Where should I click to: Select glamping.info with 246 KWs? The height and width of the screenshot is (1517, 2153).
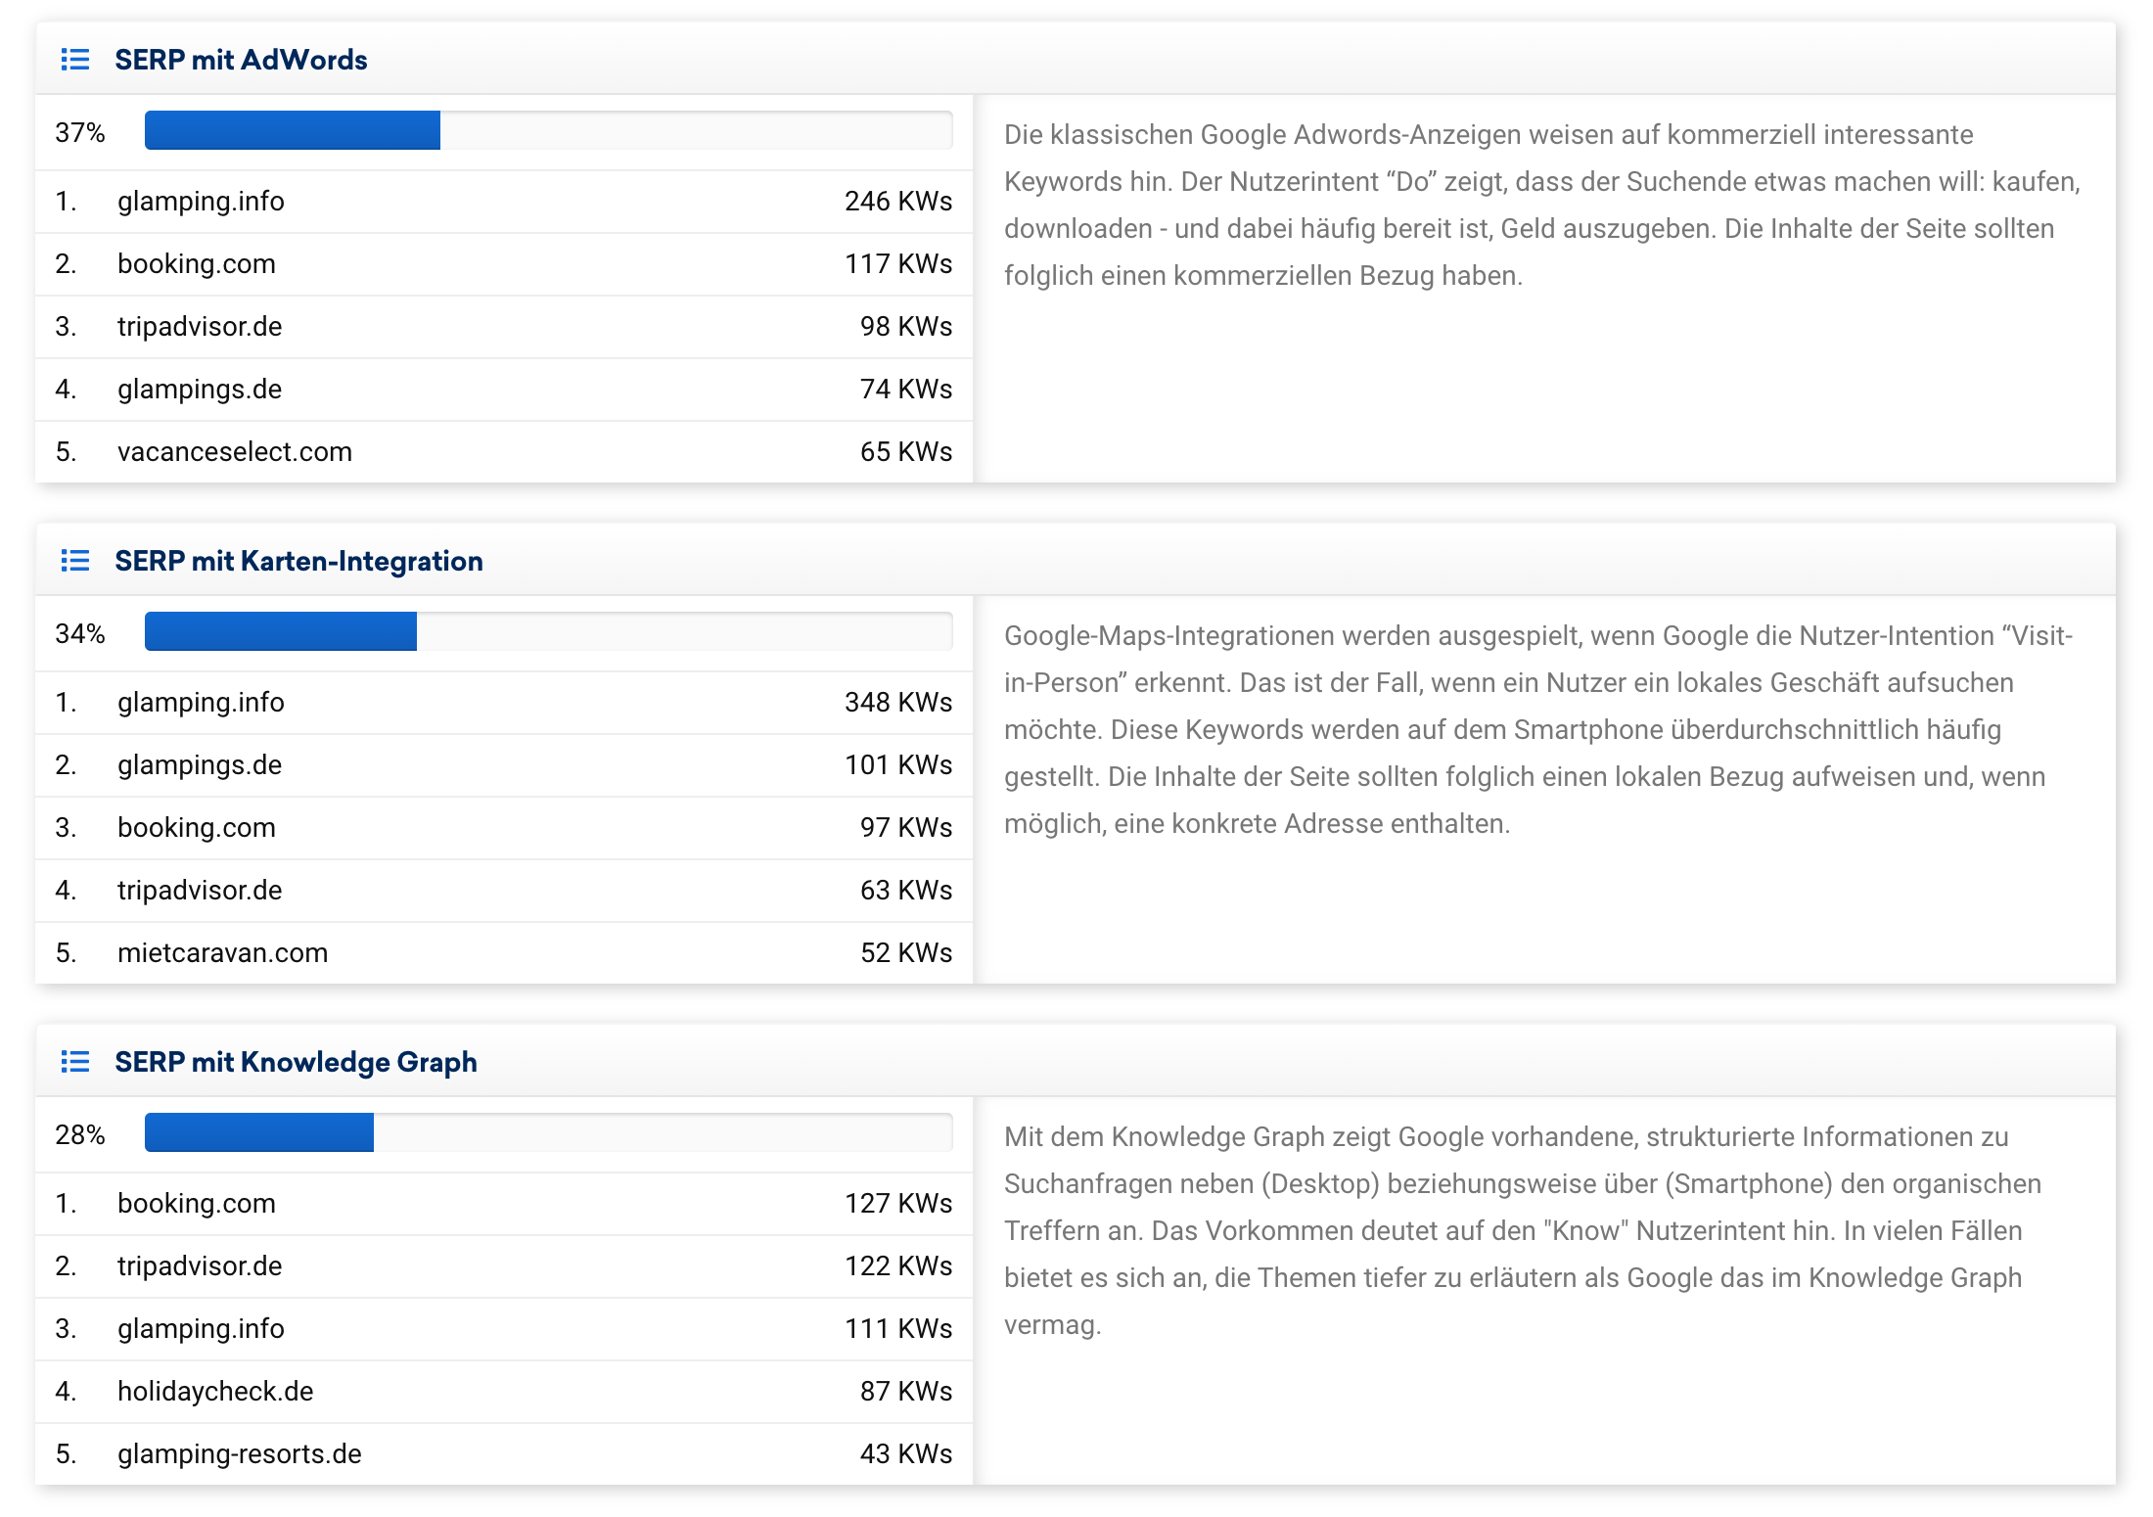pyautogui.click(x=201, y=202)
